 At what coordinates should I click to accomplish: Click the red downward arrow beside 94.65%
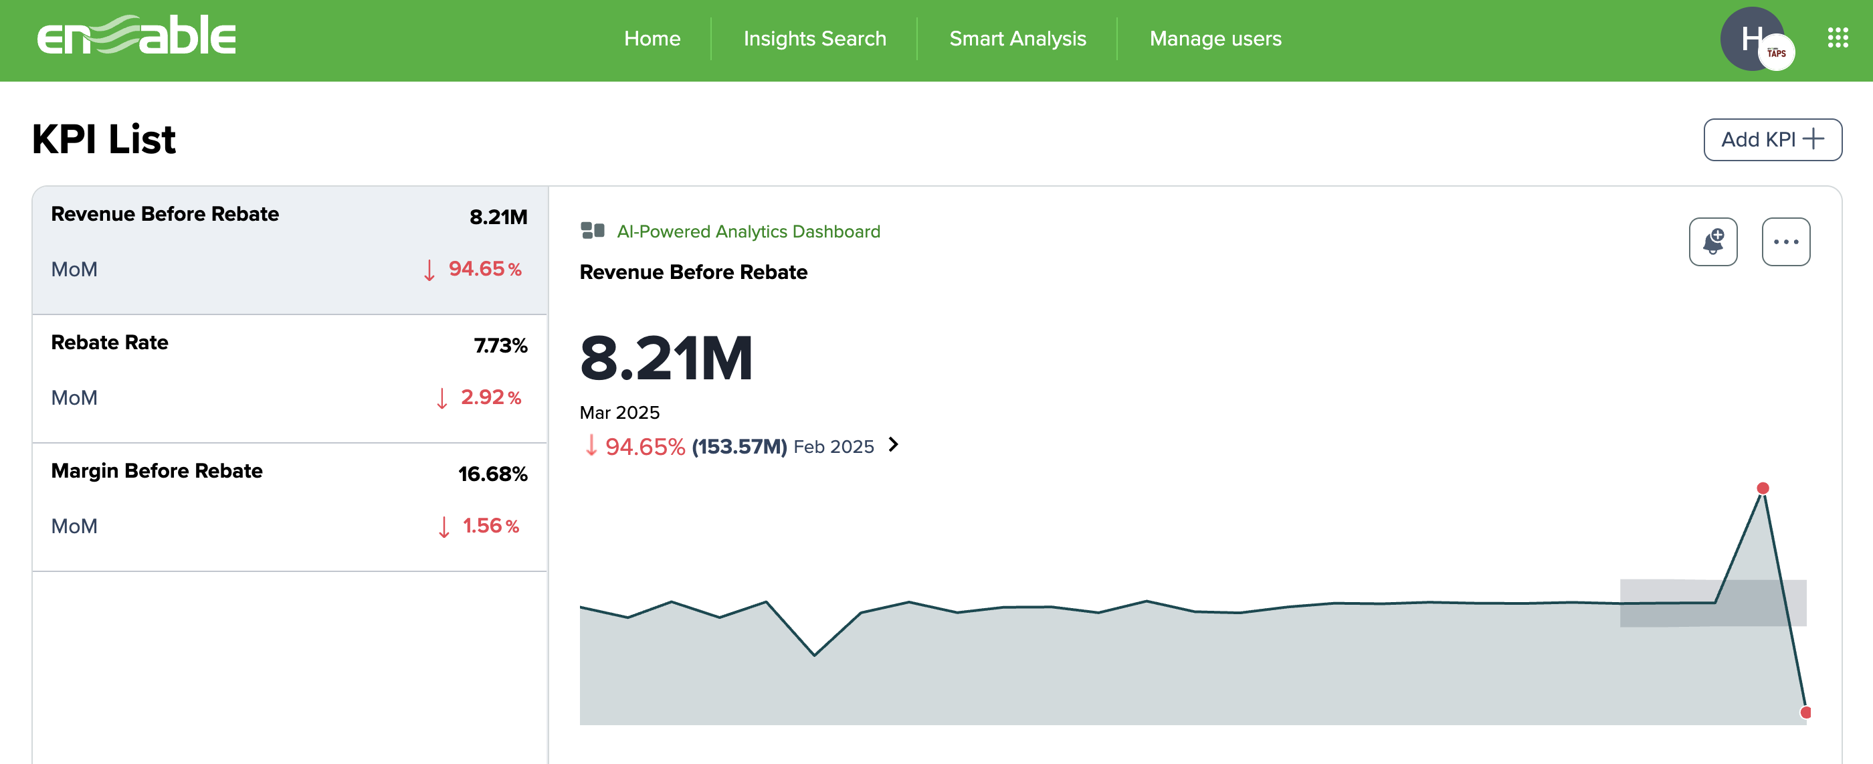591,447
